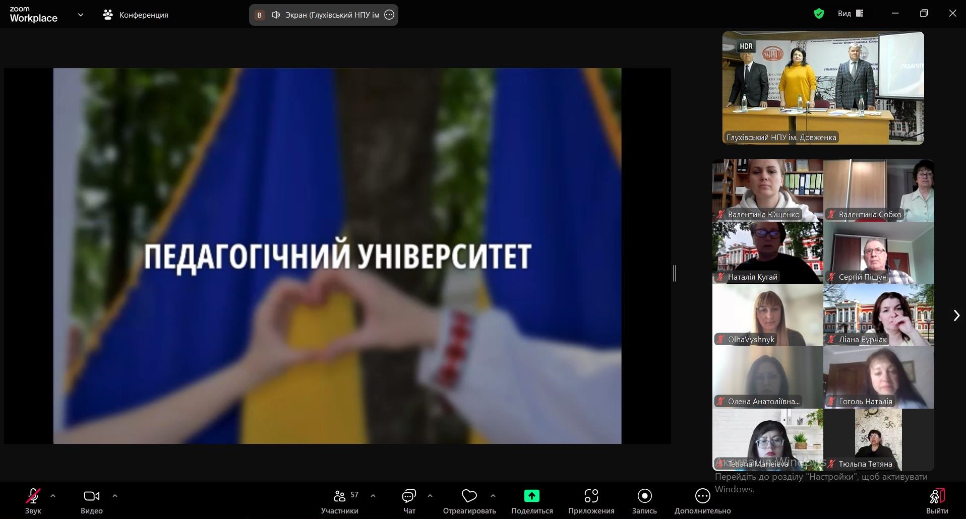
Task: Click the green encryption shield icon
Action: click(x=819, y=14)
